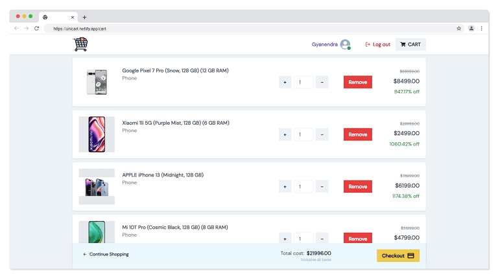Bookmark this page with star icon
This screenshot has height=278, width=498.
click(458, 28)
